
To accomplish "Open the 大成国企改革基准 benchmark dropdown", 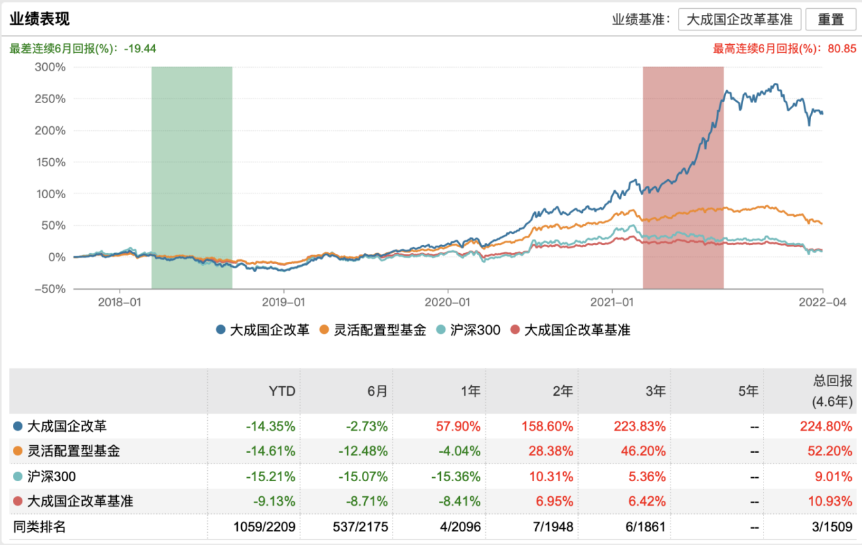I will (739, 19).
